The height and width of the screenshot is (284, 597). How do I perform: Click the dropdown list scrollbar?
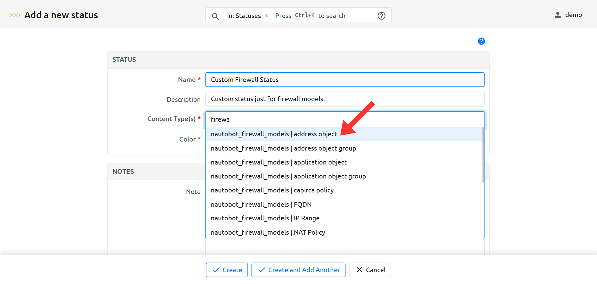pos(483,155)
